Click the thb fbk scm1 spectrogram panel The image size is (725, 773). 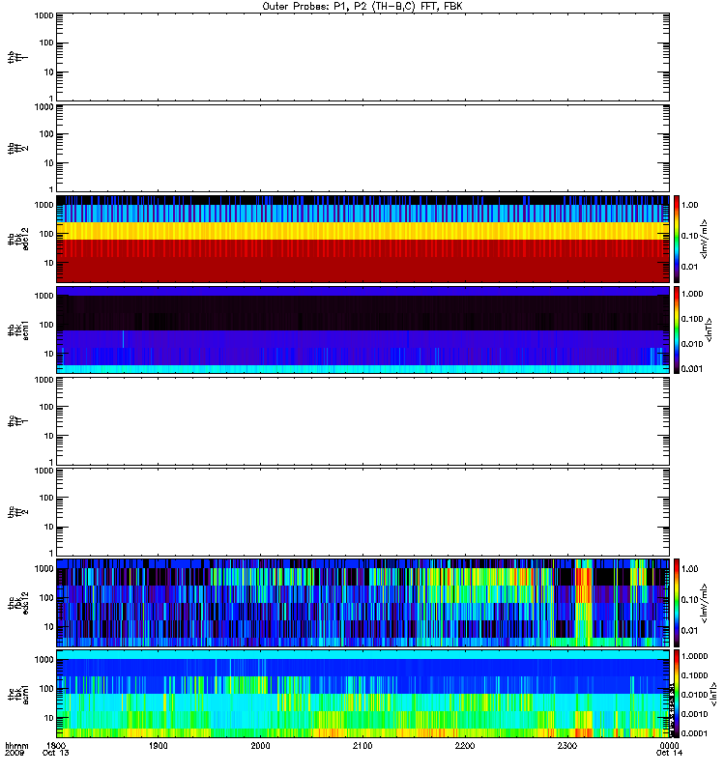coord(362,329)
